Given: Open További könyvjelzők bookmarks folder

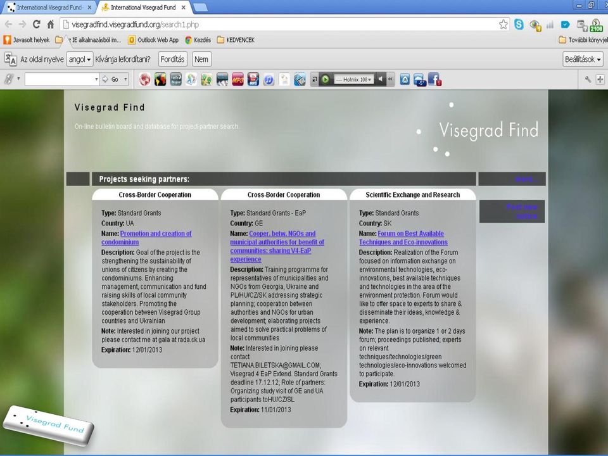Looking at the screenshot, I should coord(583,40).
